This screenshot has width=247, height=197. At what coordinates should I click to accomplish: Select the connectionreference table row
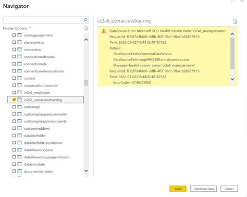(x=45, y=57)
